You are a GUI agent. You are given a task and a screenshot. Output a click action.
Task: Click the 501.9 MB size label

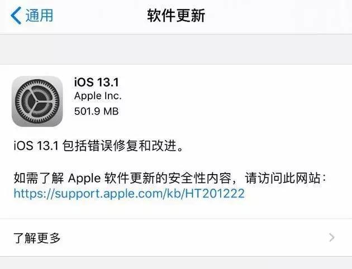96,111
